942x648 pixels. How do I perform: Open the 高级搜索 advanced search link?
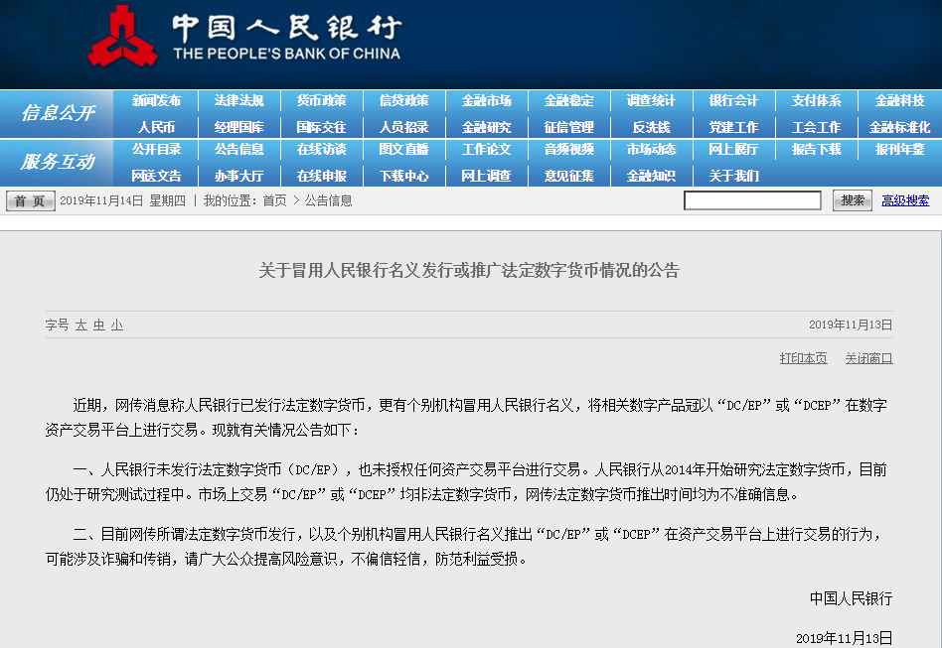(904, 198)
